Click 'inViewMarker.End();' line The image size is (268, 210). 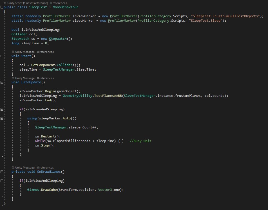38,100
